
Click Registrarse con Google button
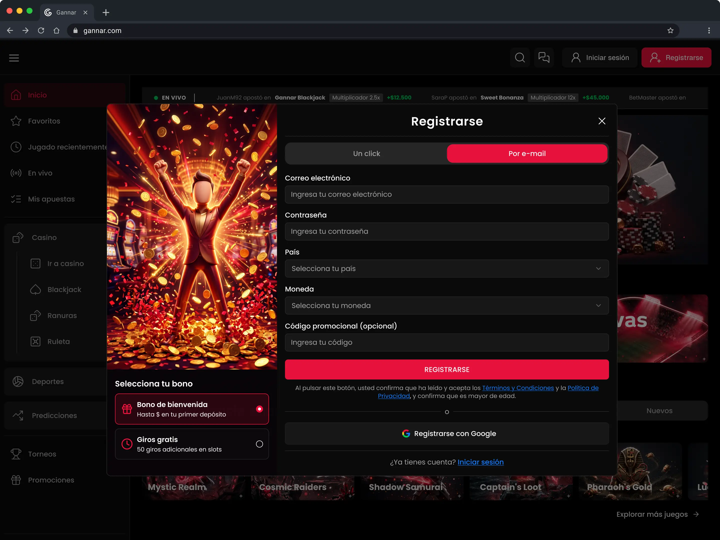[446, 433]
